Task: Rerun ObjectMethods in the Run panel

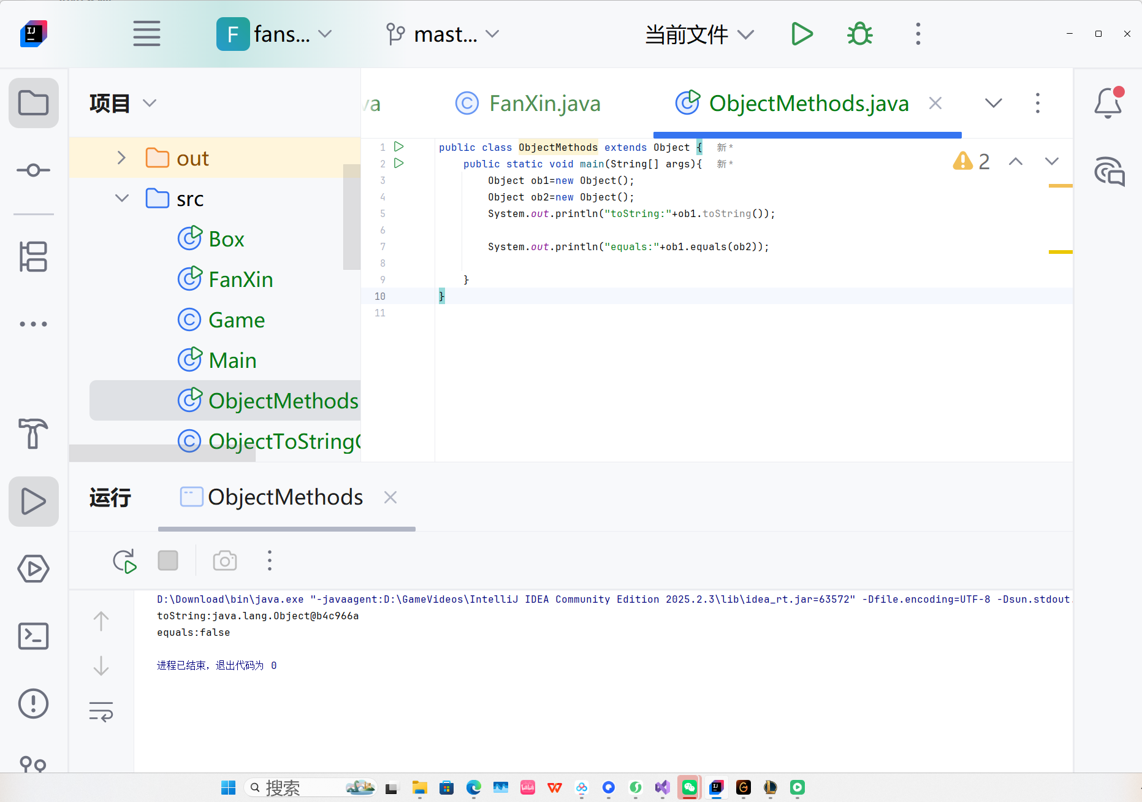Action: coord(125,561)
